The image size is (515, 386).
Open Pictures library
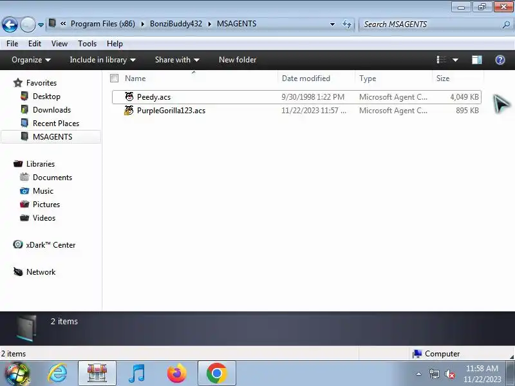(46, 204)
